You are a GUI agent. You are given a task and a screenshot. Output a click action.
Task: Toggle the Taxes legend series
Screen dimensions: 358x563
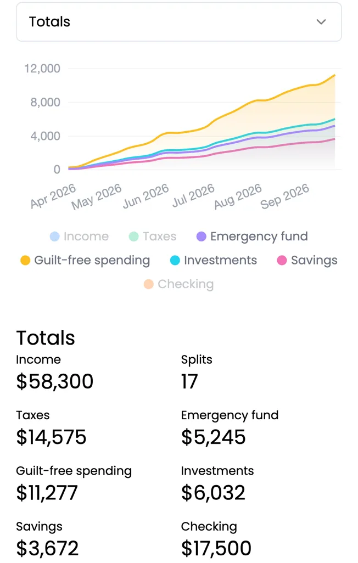tap(153, 237)
